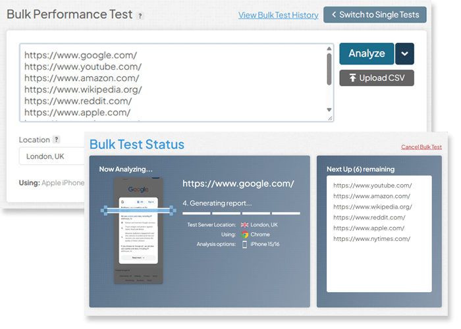Click the UK flag icon next to London
This screenshot has height=329, width=461.
point(244,225)
